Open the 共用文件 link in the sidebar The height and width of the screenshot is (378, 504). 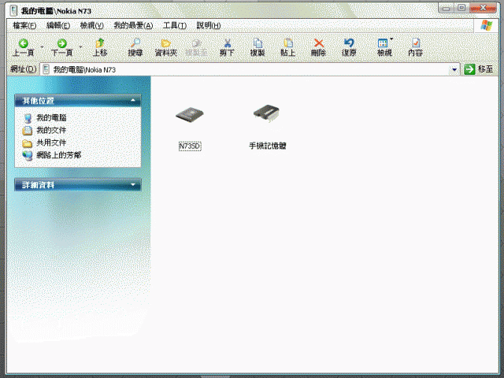[51, 143]
